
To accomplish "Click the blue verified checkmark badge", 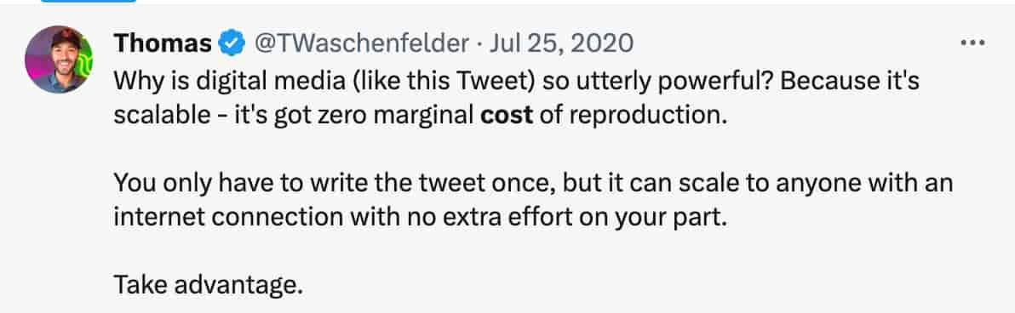I will pyautogui.click(x=232, y=44).
